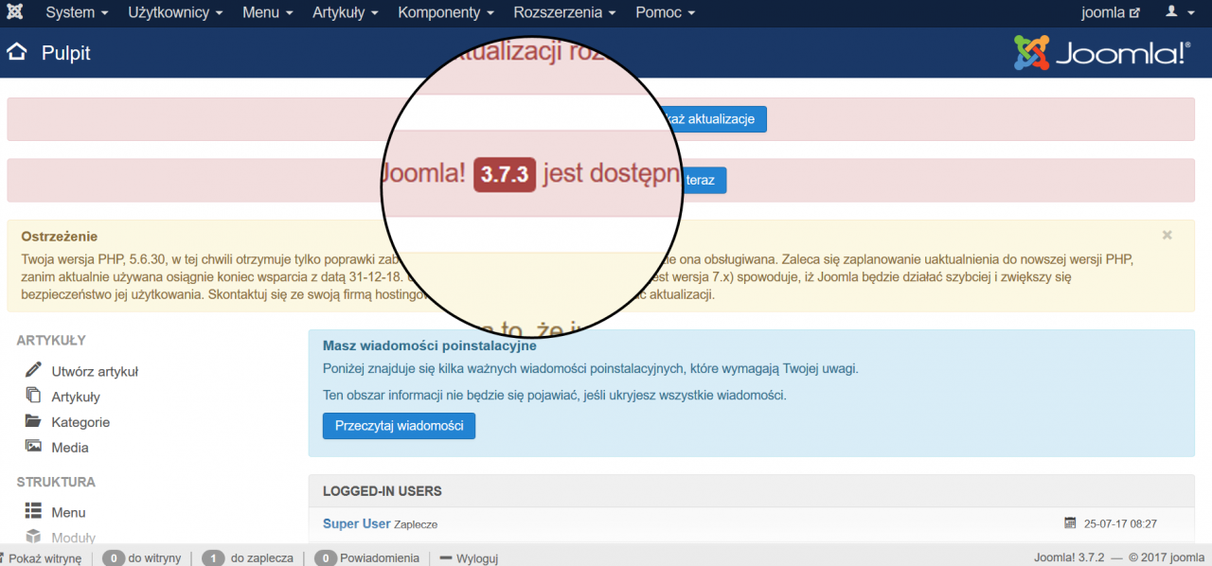Viewport: 1212px width, 566px height.
Task: Open Media from the sidebar
Action: point(70,447)
